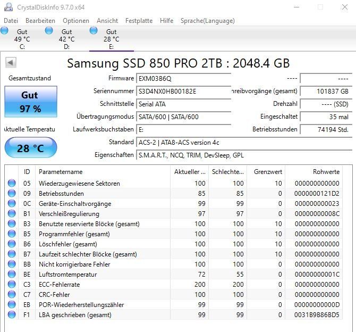Click the Grenzwert column header
Screen dimensions: 356x332
pos(266,172)
